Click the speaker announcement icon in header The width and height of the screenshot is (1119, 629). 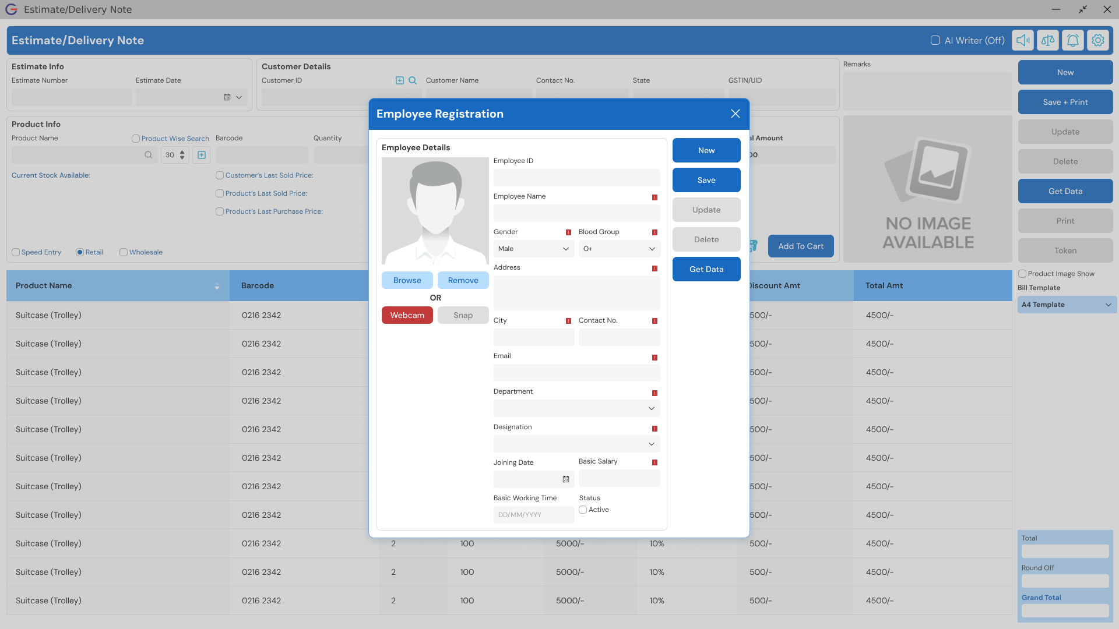coord(1022,40)
